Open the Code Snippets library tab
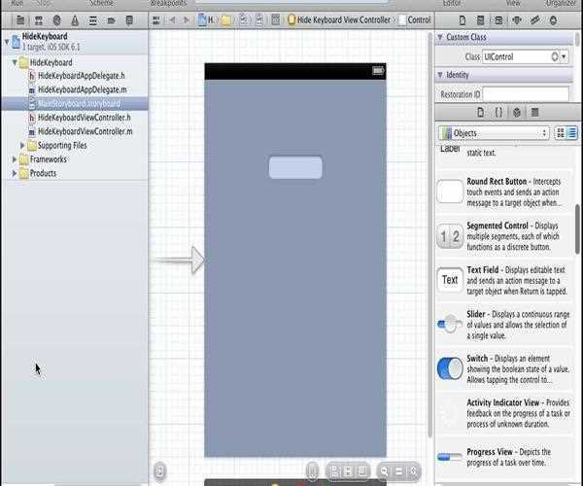This screenshot has height=486, width=583. click(x=498, y=113)
